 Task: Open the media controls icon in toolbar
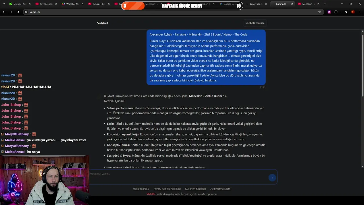[346, 12]
